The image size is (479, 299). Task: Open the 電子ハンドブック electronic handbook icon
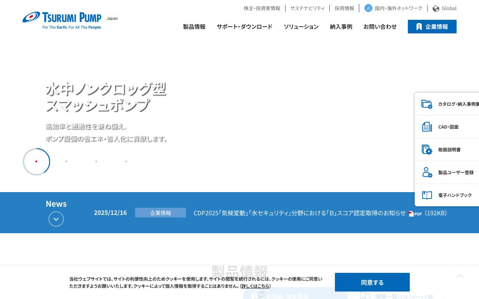pyautogui.click(x=427, y=195)
